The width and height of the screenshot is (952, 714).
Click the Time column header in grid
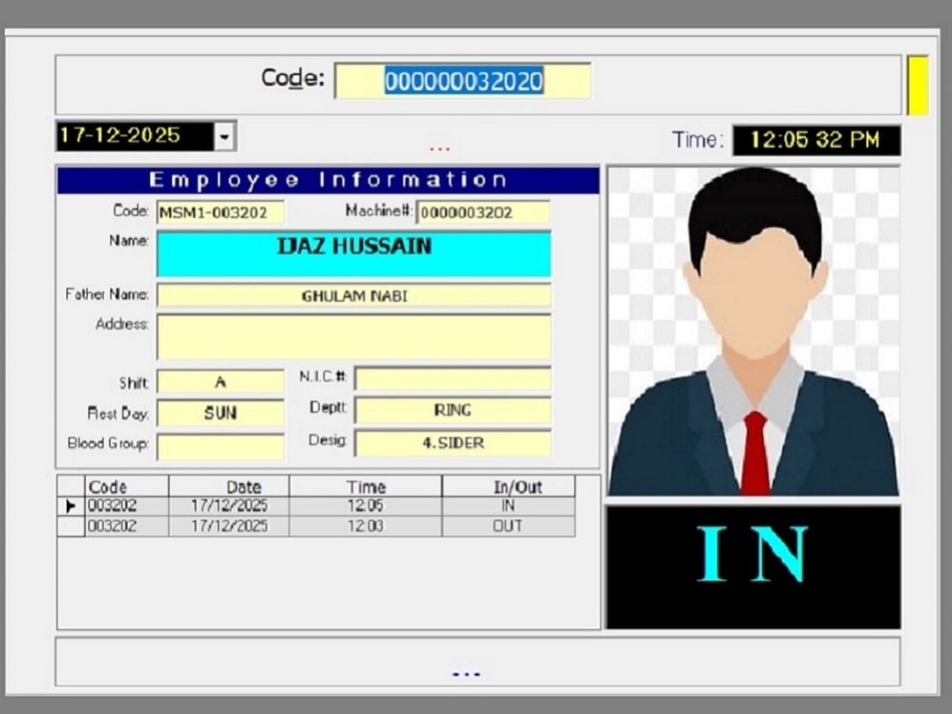point(366,486)
